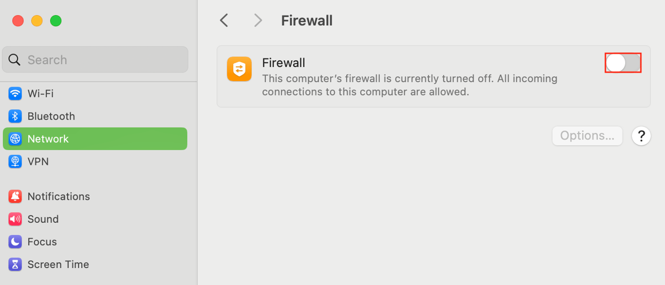Click the Bluetooth label text
This screenshot has width=665, height=285.
click(x=51, y=116)
